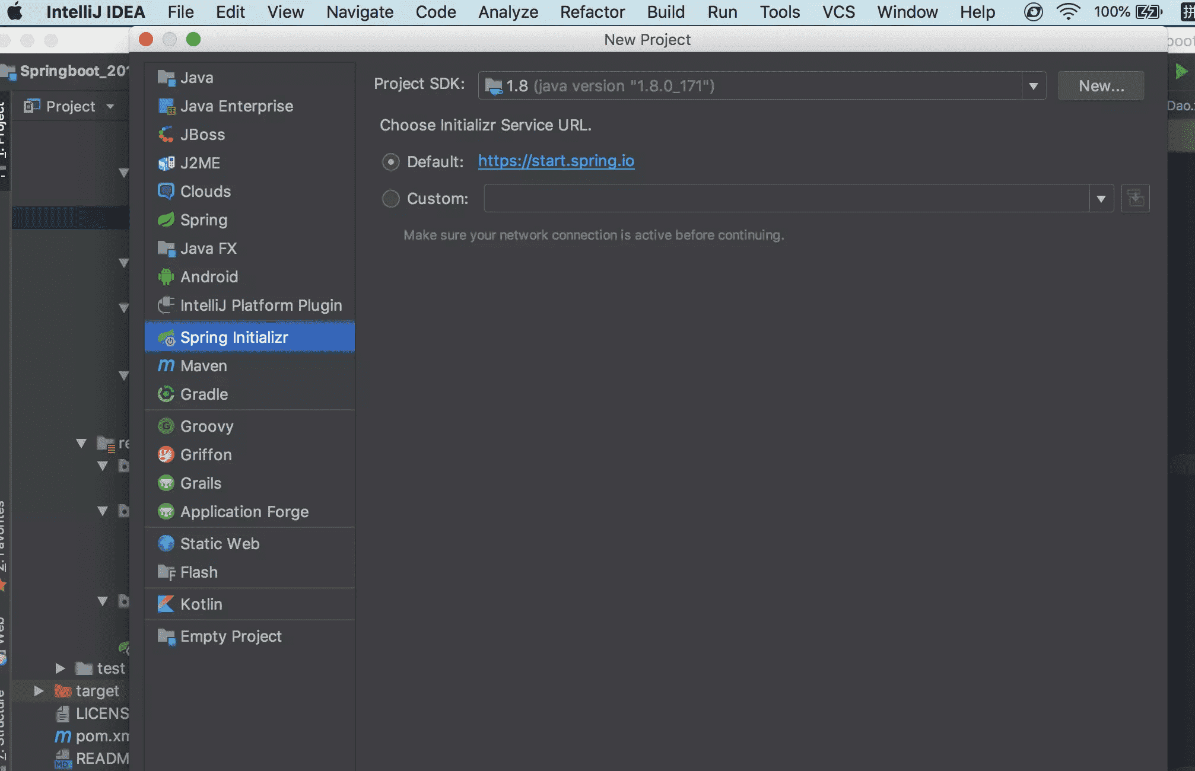This screenshot has height=771, width=1195.
Task: Select the Java Enterprise icon
Action: tap(166, 106)
